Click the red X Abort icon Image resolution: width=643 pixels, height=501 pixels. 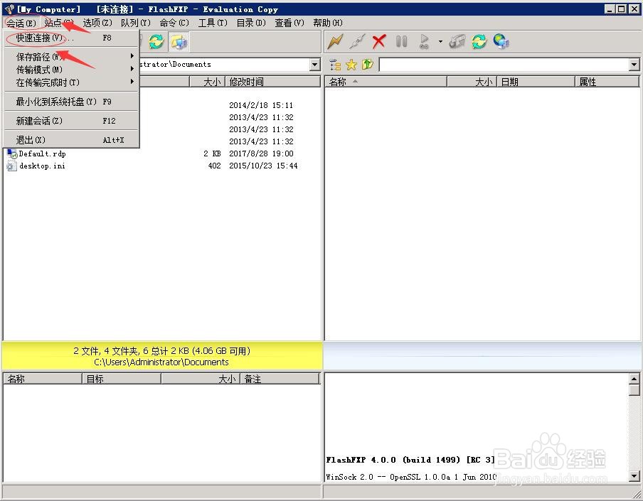tap(379, 41)
